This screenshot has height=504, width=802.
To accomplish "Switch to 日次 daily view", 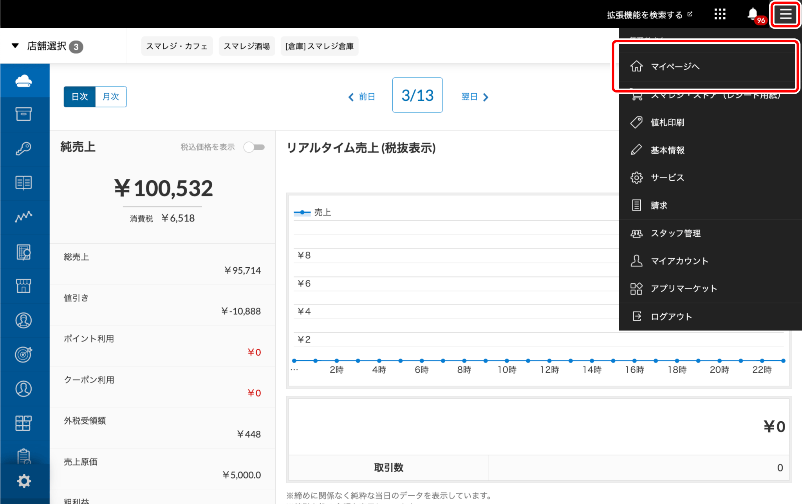I will (79, 96).
